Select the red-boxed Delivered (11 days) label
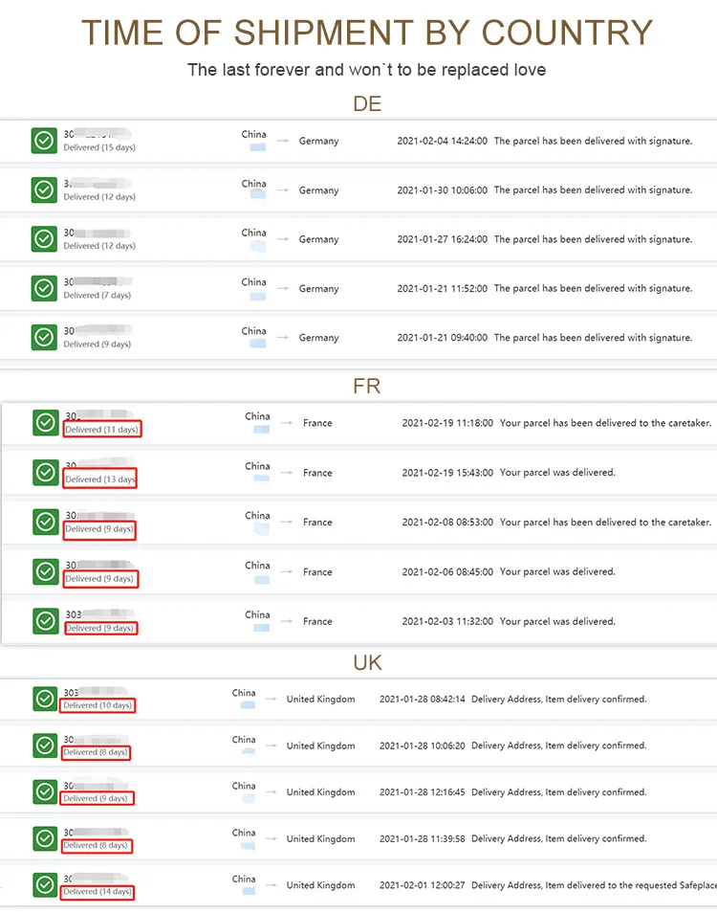The width and height of the screenshot is (717, 913). point(101,429)
